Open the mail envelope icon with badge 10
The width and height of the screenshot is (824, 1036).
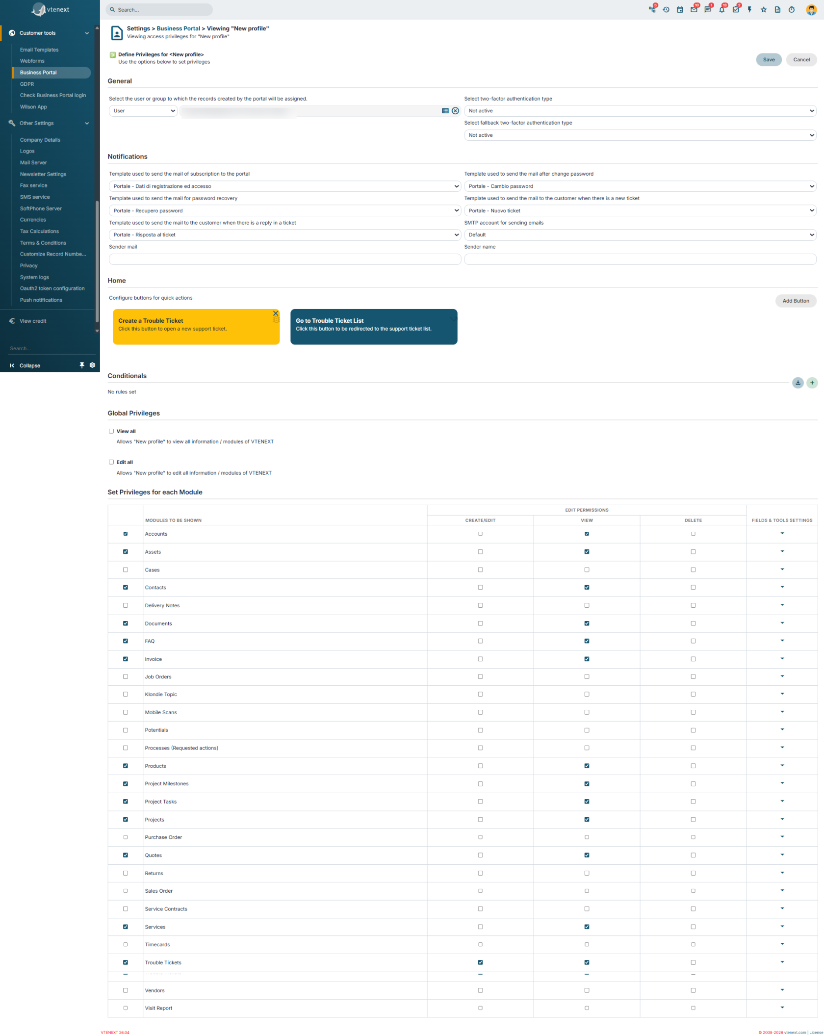694,10
